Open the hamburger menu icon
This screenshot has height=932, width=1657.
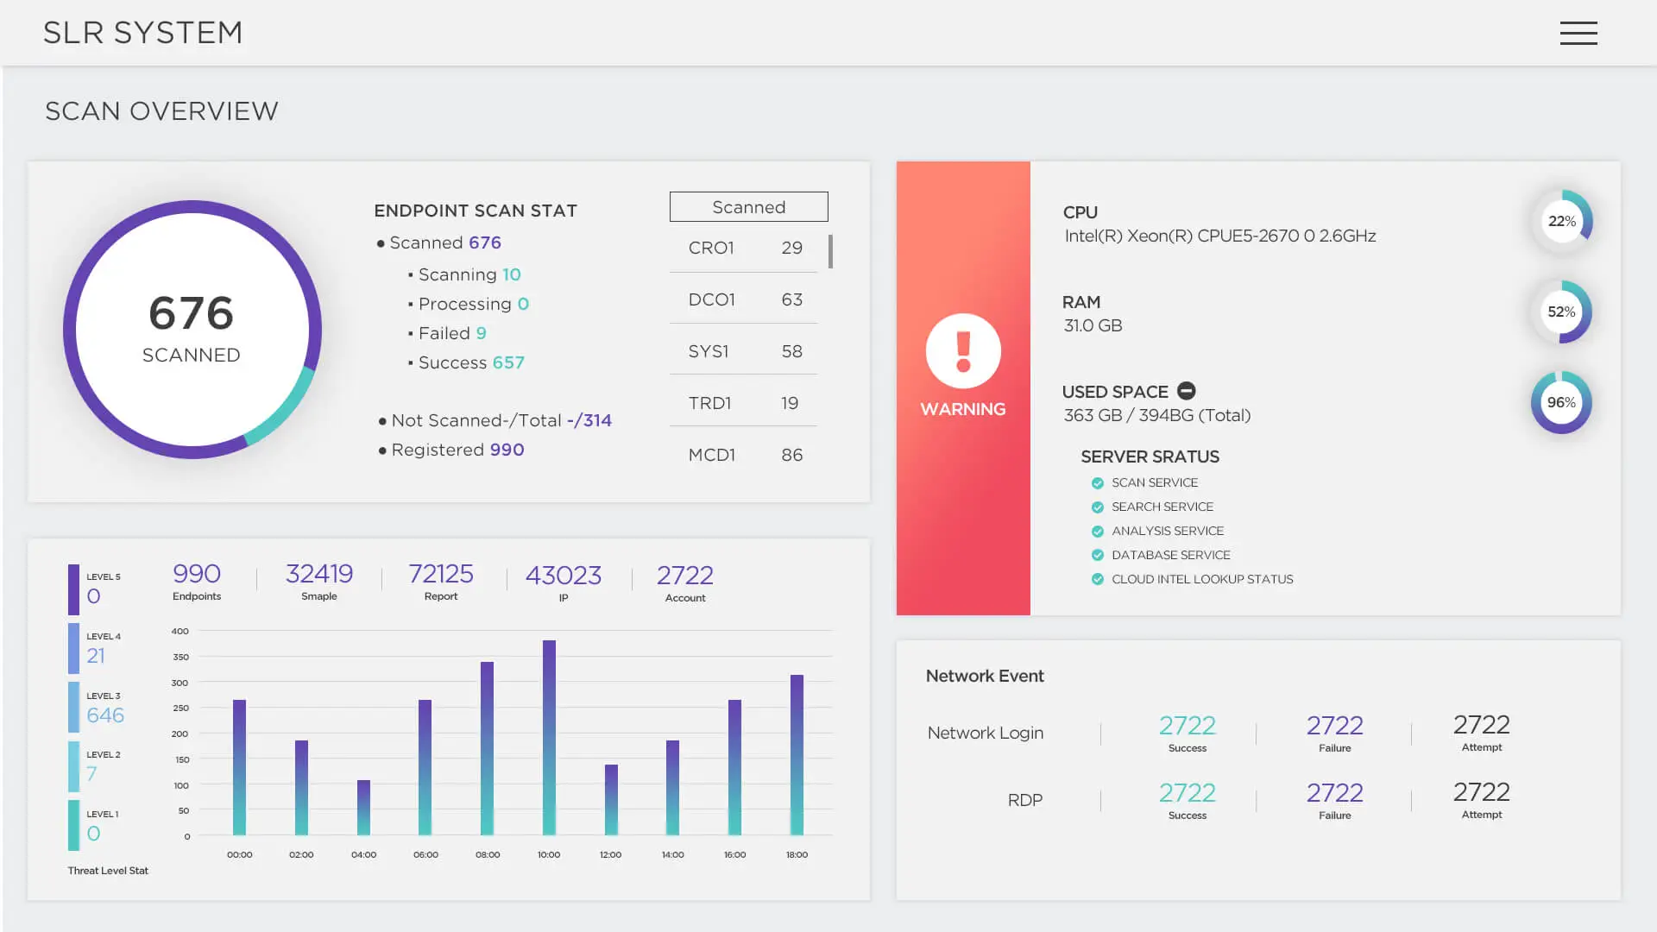(x=1578, y=33)
